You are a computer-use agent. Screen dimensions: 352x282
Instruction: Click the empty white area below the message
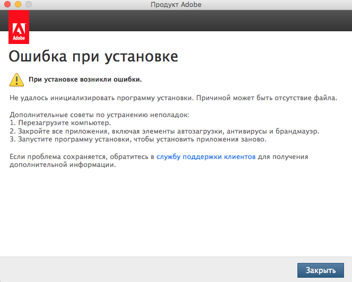175,212
